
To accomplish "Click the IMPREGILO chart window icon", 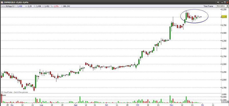I will pyautogui.click(x=2, y=2).
